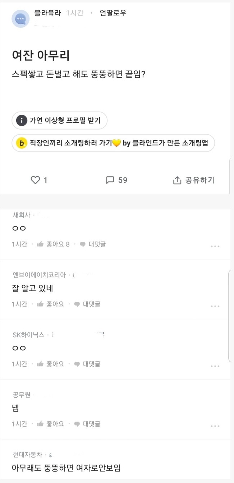Like the 엔브이에이치코리아 comment

click(40, 304)
